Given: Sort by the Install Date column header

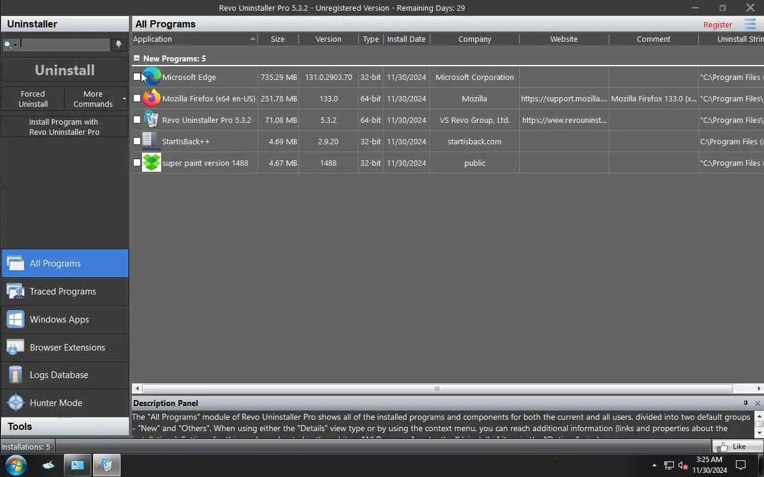Looking at the screenshot, I should pyautogui.click(x=406, y=39).
